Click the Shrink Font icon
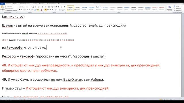Screen dimensions: 184x103 pos(35,7)
